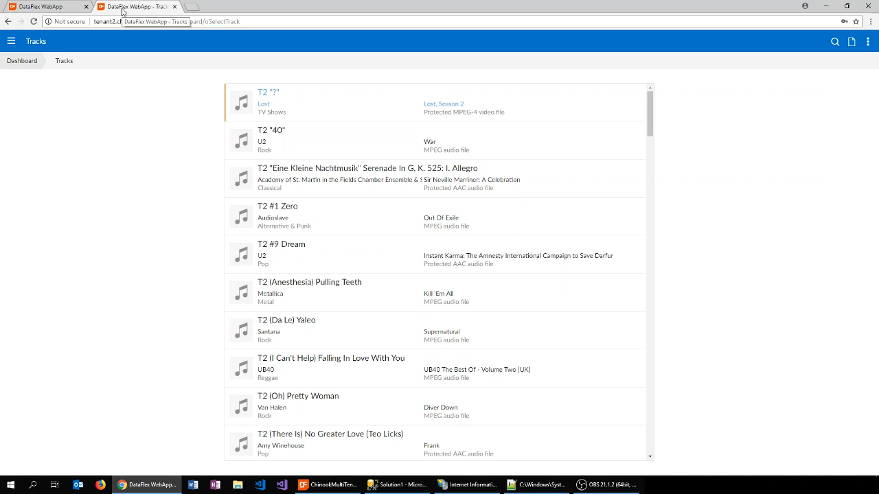Click the Tracks breadcrumb
The height and width of the screenshot is (494, 879).
coord(64,61)
